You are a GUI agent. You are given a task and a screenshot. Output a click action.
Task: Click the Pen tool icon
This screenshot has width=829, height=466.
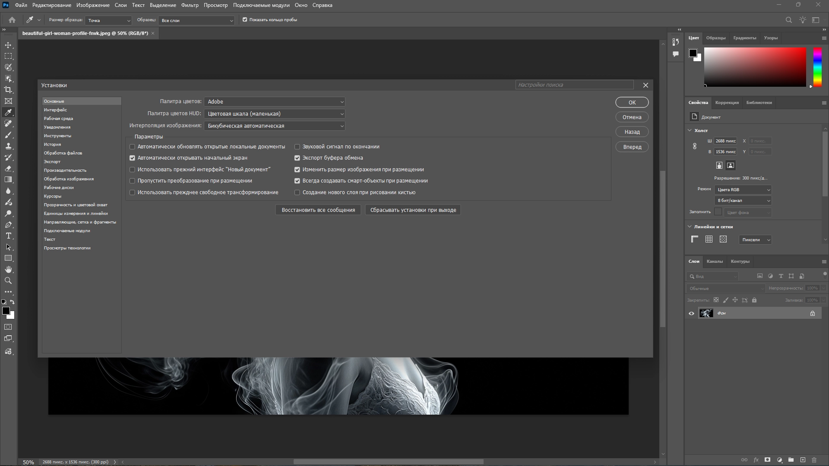(x=8, y=225)
